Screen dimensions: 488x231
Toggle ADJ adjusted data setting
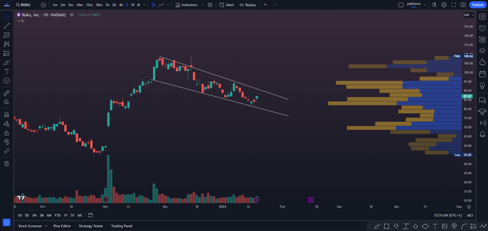pos(470,215)
